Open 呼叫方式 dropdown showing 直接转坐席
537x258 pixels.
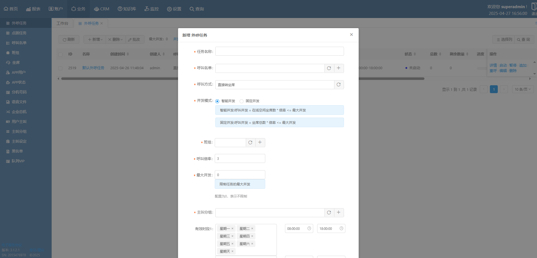[x=274, y=85]
